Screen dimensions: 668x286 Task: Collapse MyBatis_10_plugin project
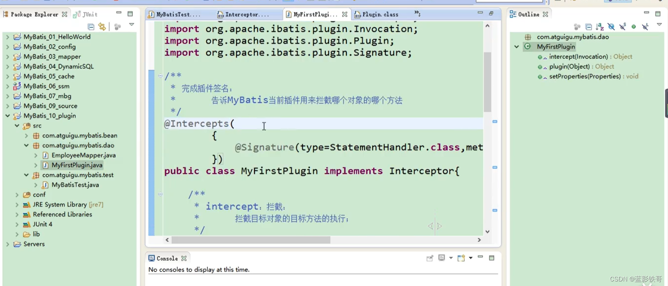click(x=8, y=116)
